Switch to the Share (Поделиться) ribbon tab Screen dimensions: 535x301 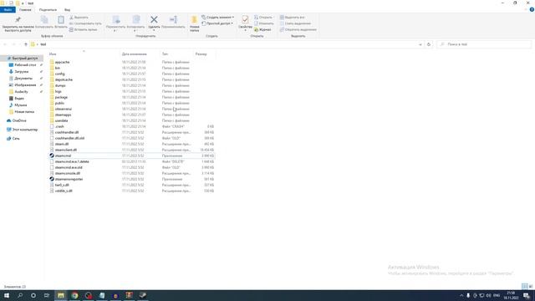click(x=48, y=10)
